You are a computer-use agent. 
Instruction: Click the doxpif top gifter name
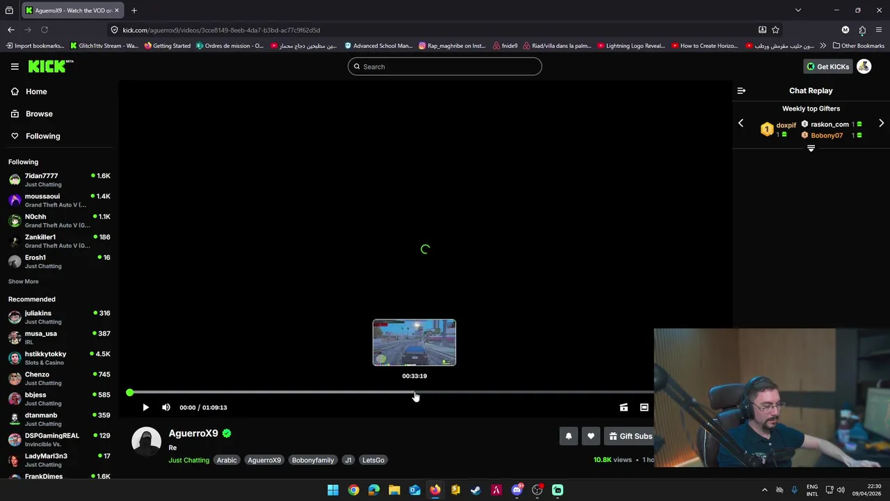(786, 125)
